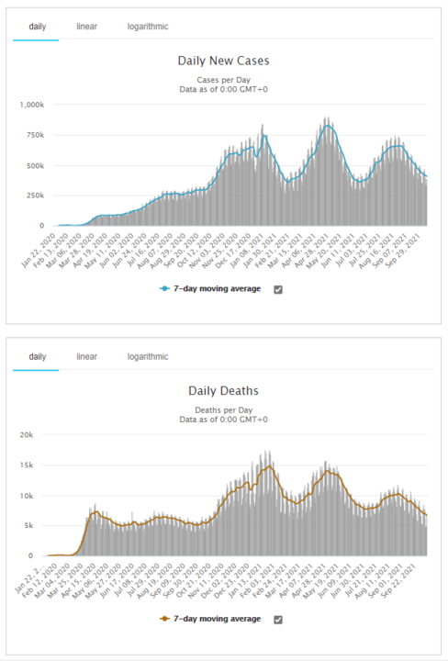The height and width of the screenshot is (661, 448).
Task: Click the 20k y-axis label on deaths chart
Action: point(26,434)
